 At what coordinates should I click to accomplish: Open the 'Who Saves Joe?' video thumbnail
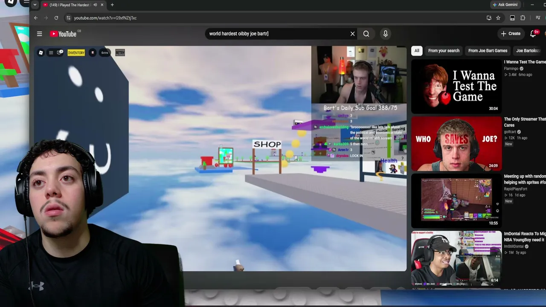coord(456,144)
